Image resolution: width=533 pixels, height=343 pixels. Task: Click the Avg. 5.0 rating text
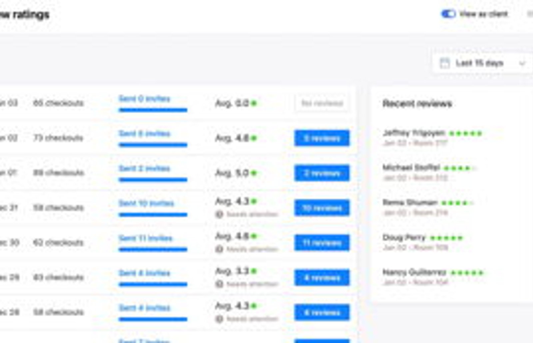pyautogui.click(x=232, y=173)
